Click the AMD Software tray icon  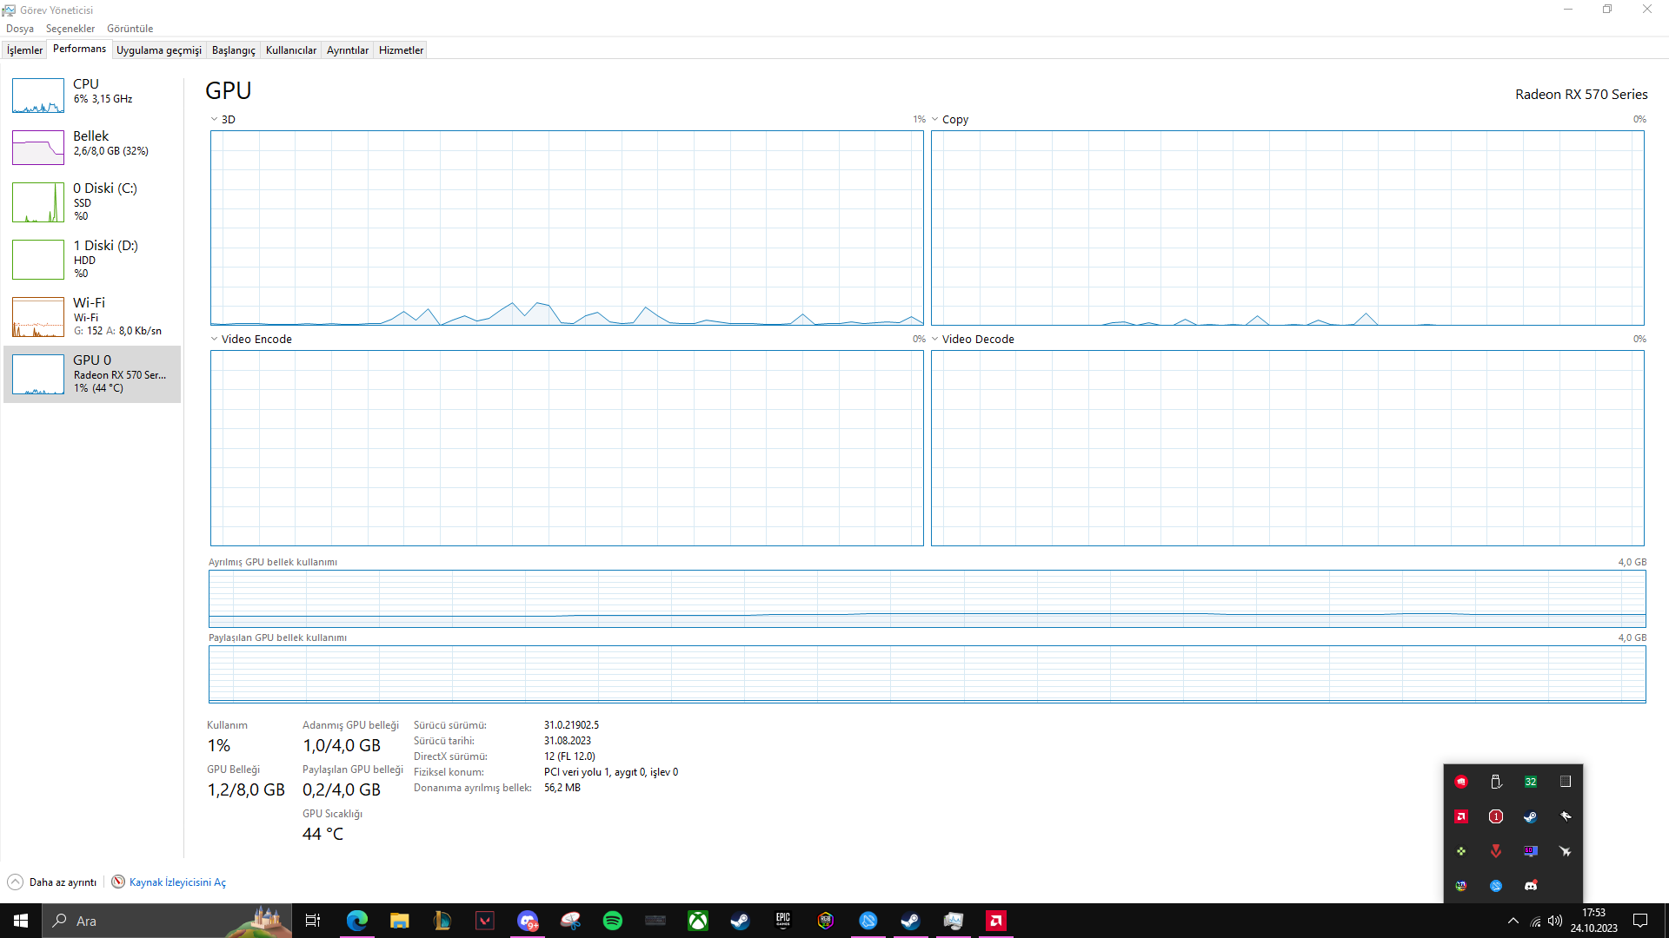1461,816
